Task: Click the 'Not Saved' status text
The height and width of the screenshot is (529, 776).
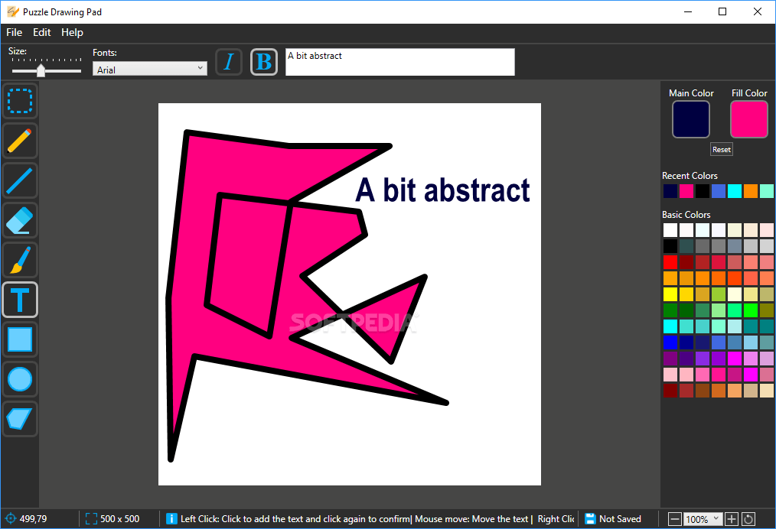Action: (x=620, y=518)
